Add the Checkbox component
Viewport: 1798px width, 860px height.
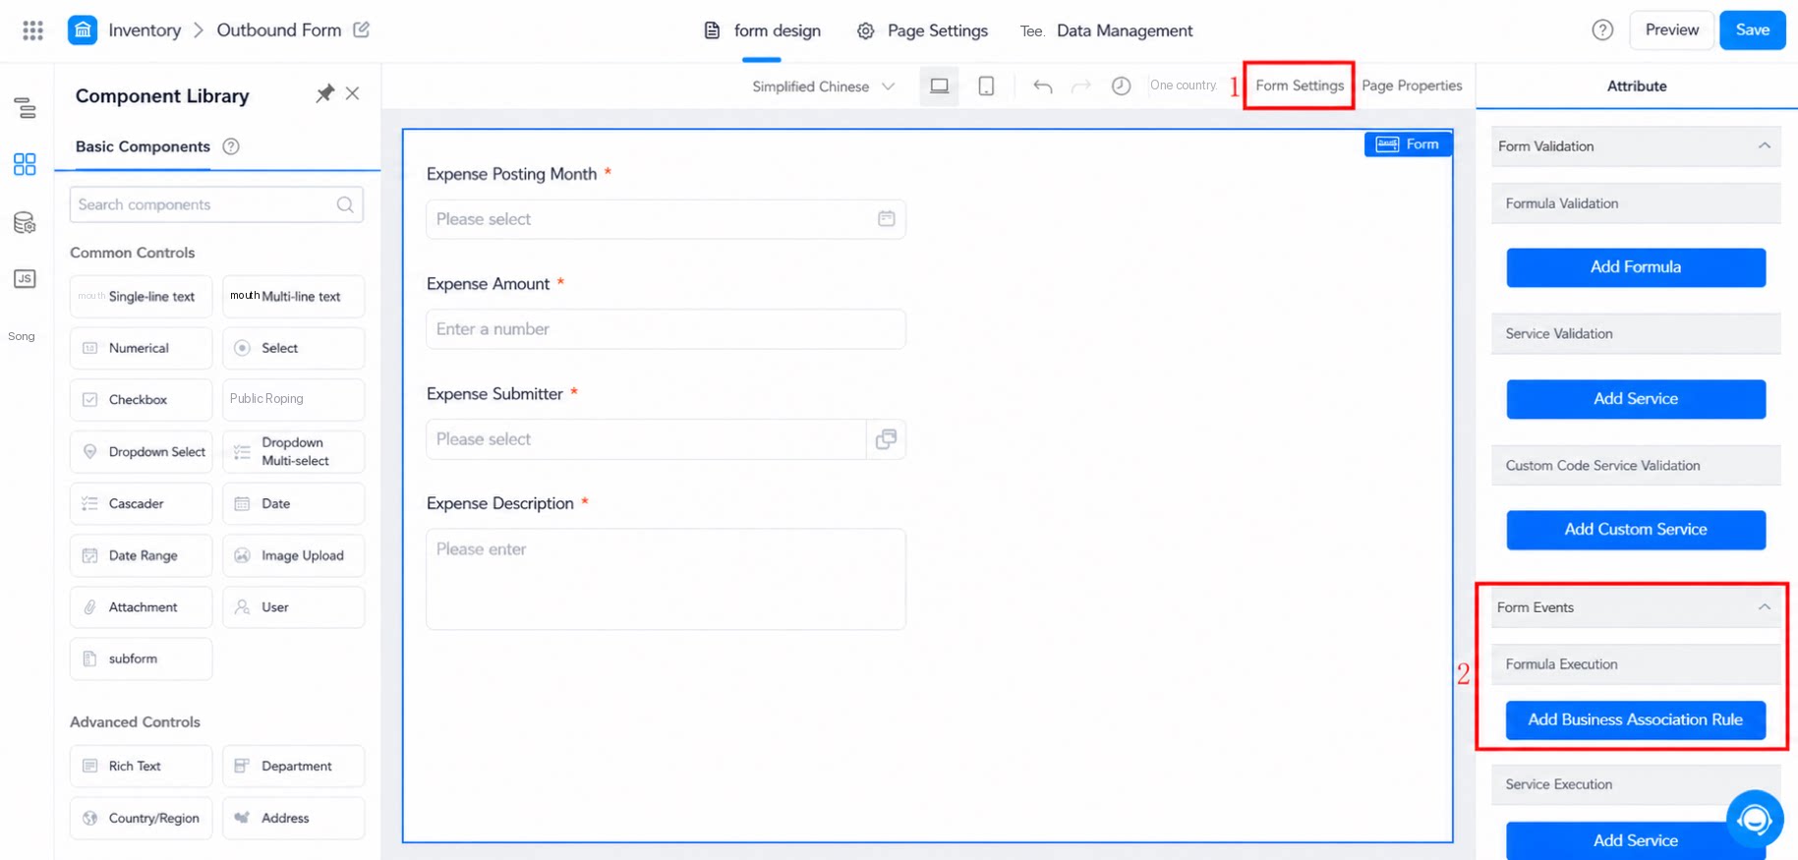point(141,400)
